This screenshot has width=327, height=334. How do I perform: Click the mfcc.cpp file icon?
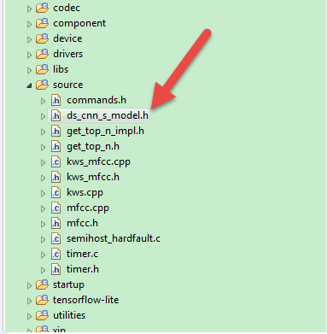click(56, 208)
